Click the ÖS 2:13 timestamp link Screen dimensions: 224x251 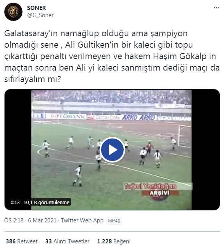click(14, 220)
